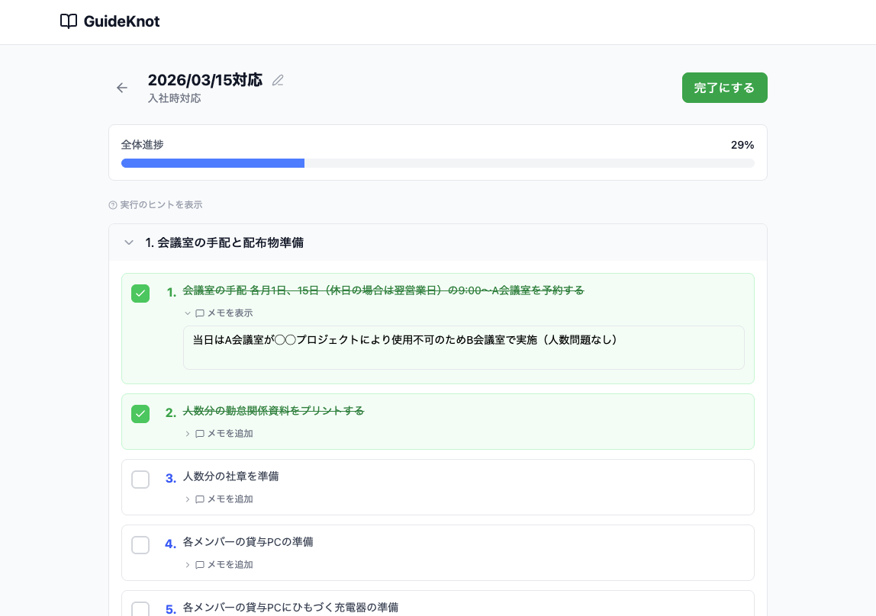Image resolution: width=876 pixels, height=616 pixels.
Task: Click the question mark hint icon
Action: 113,205
